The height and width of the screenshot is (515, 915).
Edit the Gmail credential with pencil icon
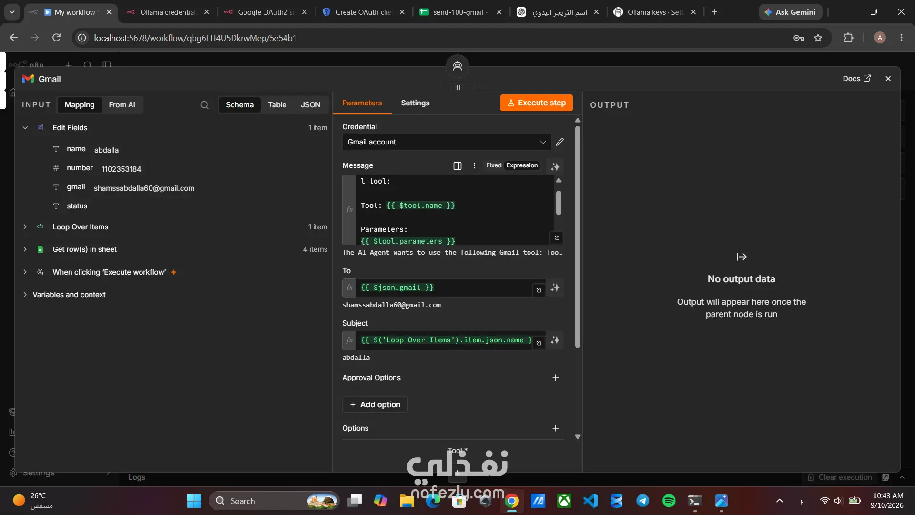560,142
